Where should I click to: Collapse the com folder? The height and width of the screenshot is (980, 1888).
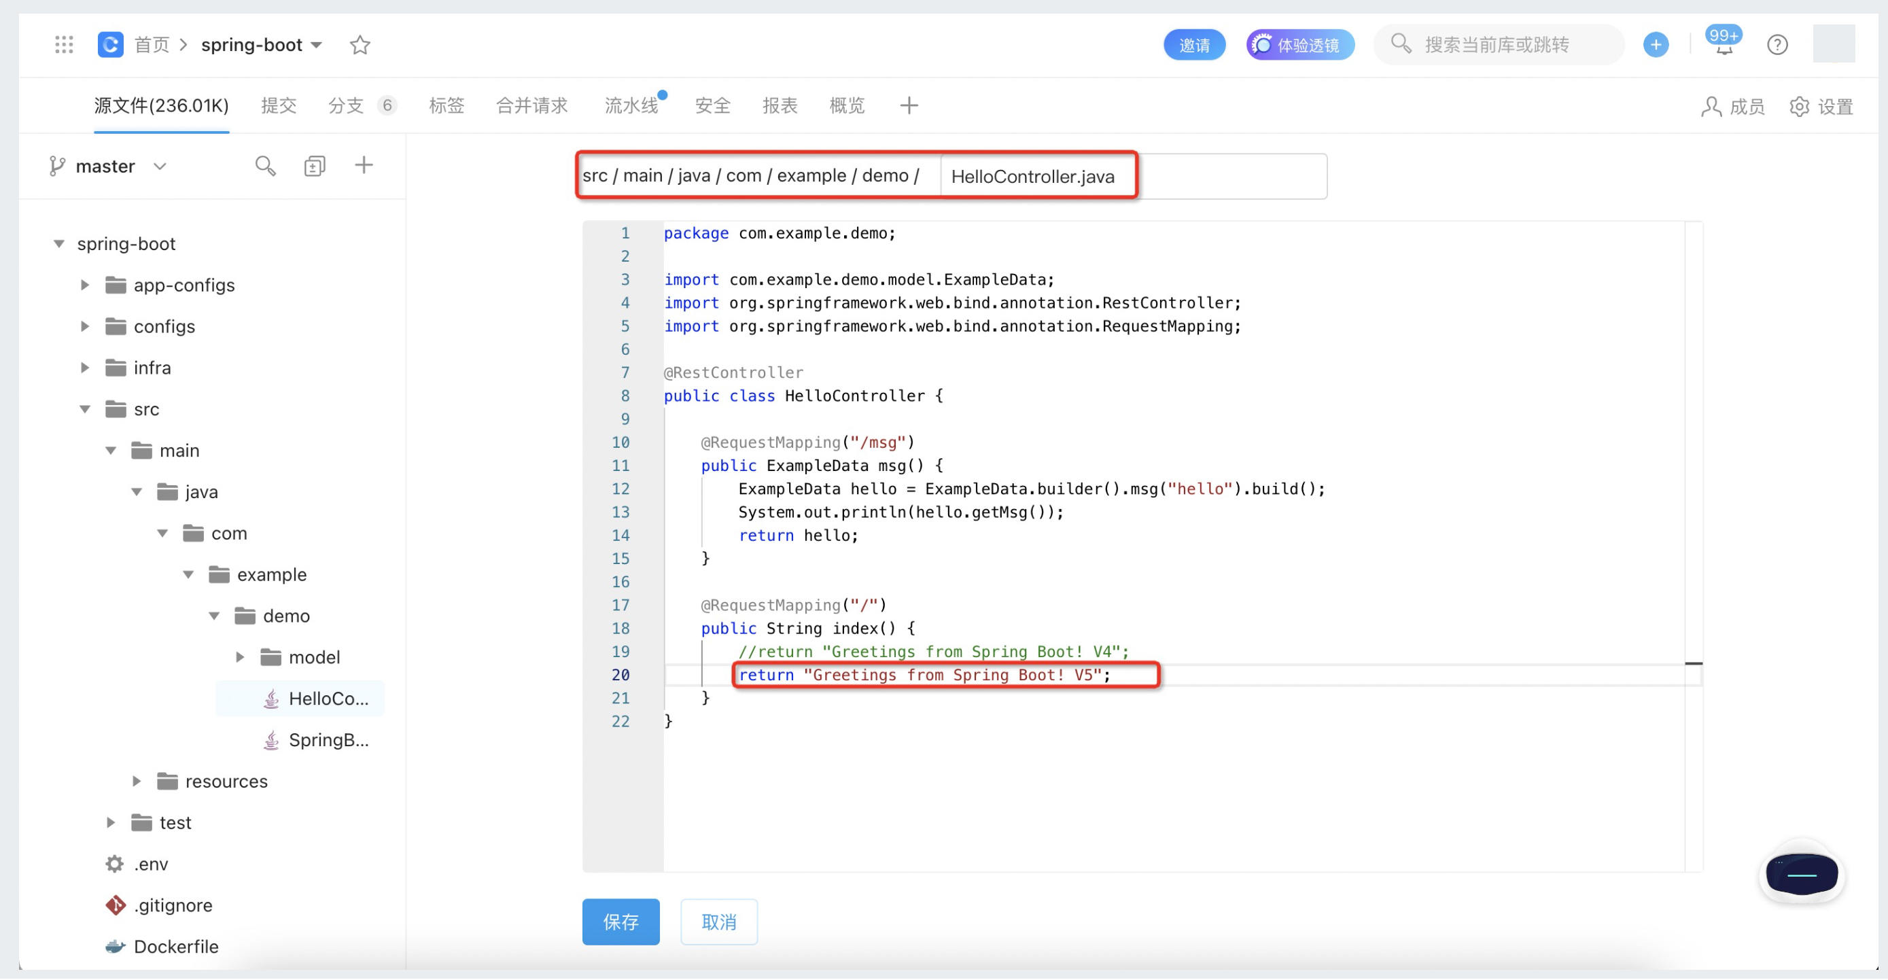pos(162,533)
